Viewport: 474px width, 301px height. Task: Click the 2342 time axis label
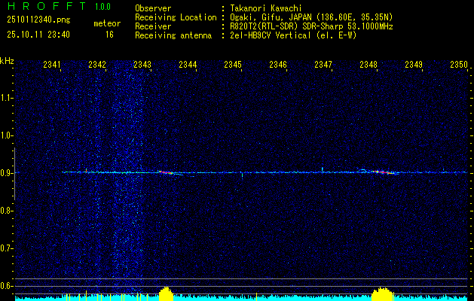pyautogui.click(x=97, y=65)
